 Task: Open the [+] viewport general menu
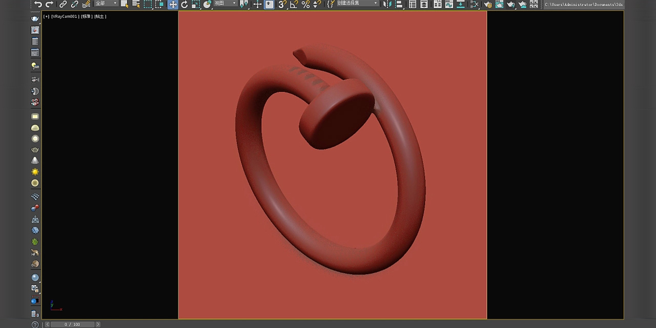(x=47, y=16)
